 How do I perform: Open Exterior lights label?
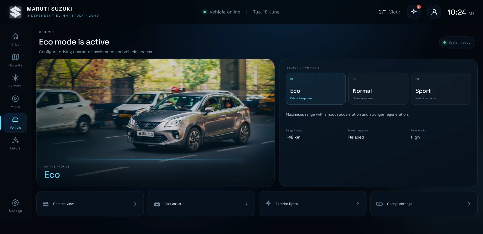287,204
